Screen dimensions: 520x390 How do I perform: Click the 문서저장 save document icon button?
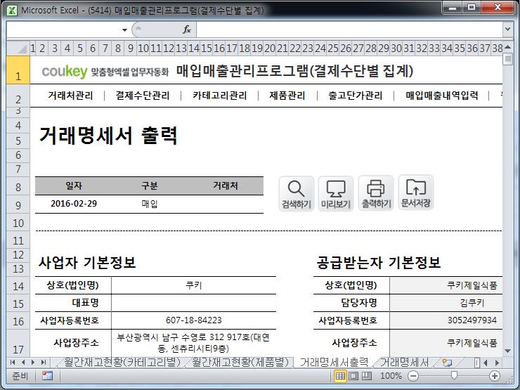(x=415, y=193)
